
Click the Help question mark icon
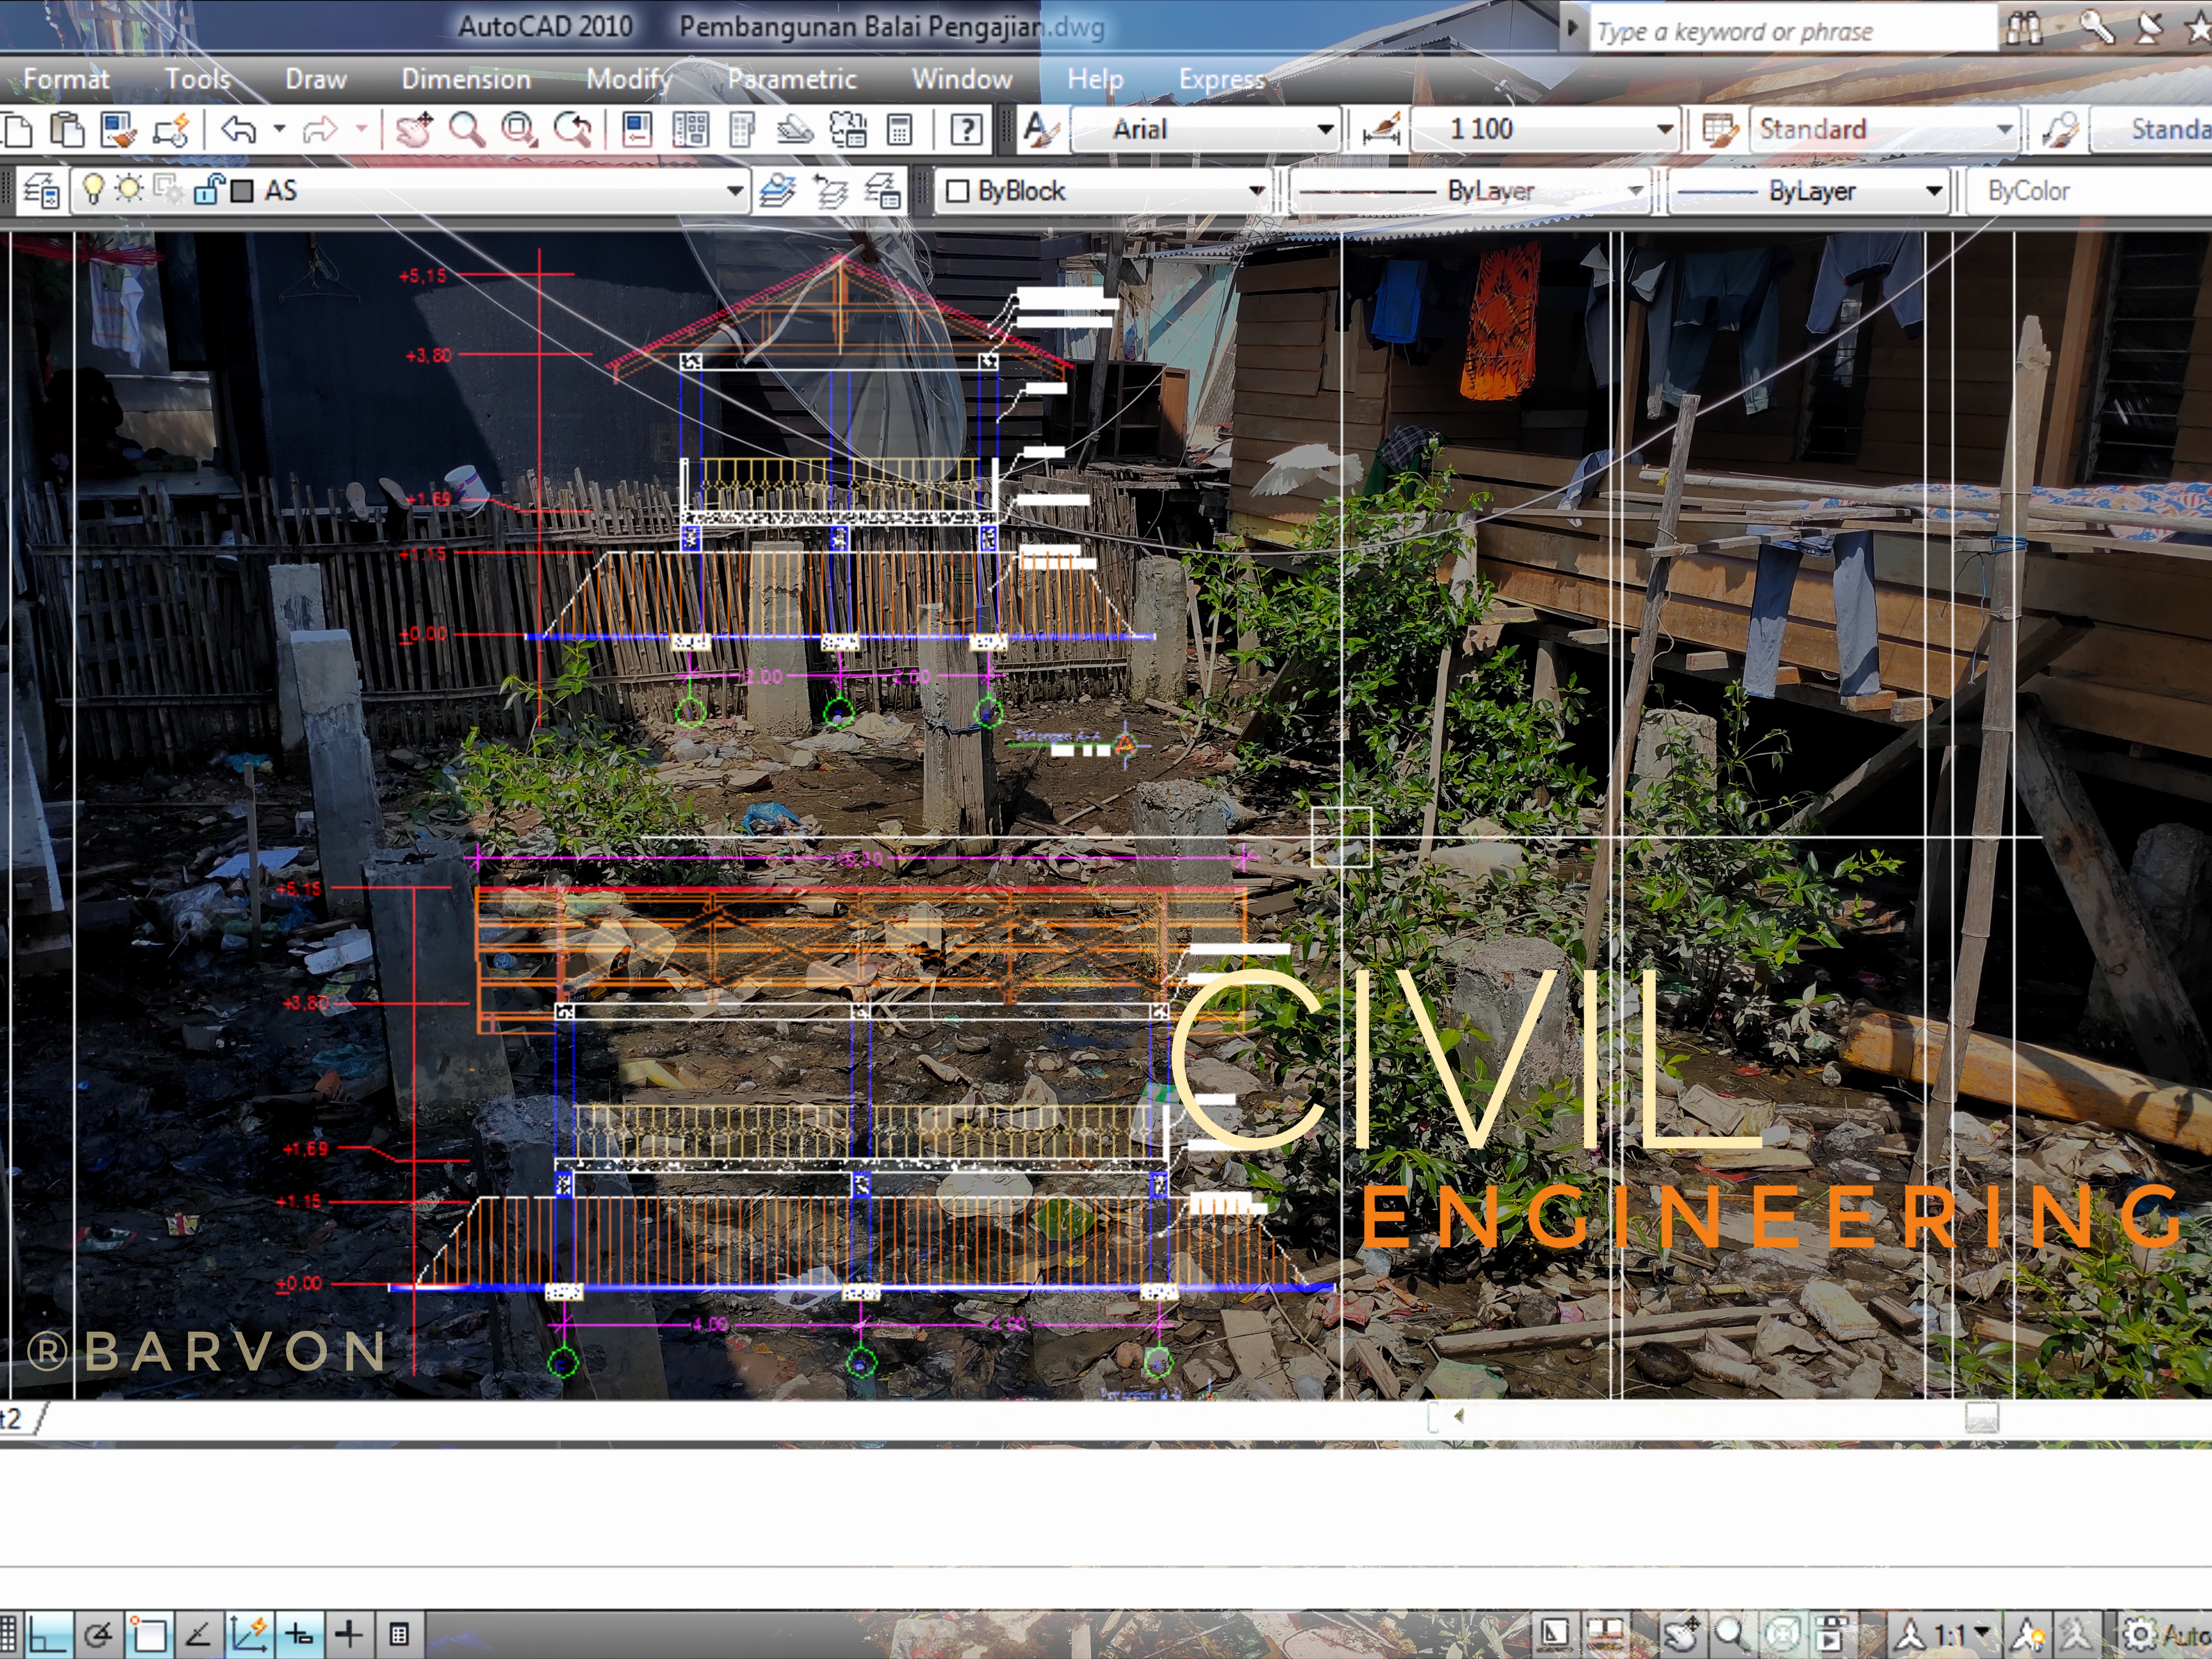pyautogui.click(x=966, y=130)
